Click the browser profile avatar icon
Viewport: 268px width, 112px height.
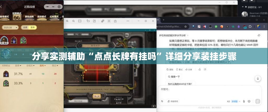(259, 26)
